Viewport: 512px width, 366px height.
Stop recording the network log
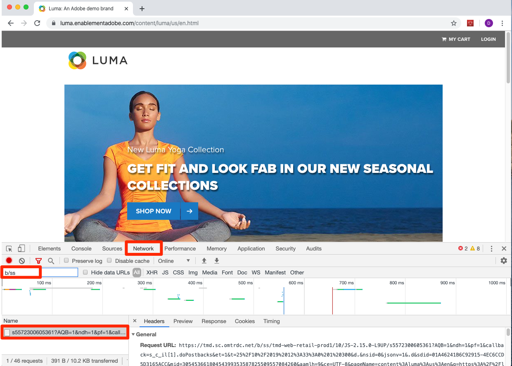click(x=9, y=261)
